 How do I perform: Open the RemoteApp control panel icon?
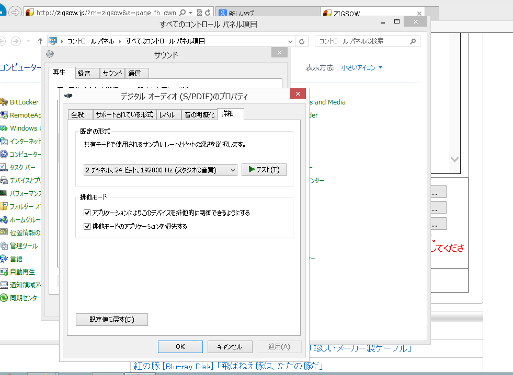(x=5, y=115)
